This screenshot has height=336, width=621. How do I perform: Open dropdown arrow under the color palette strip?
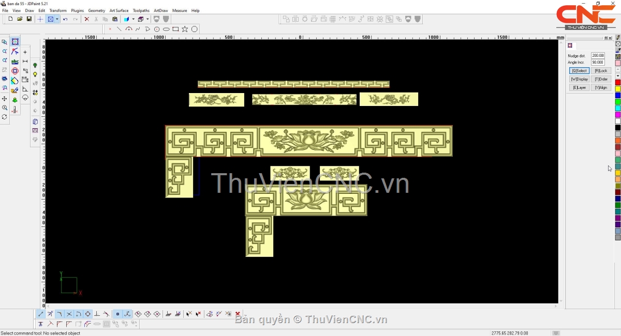click(618, 76)
